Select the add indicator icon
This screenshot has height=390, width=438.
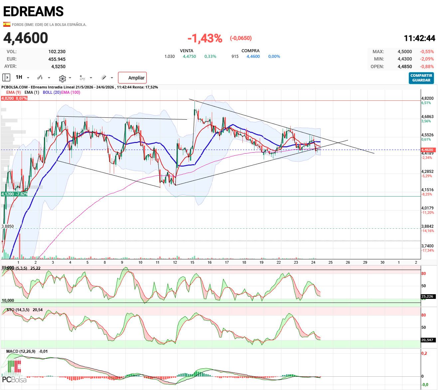pyautogui.click(x=82, y=77)
